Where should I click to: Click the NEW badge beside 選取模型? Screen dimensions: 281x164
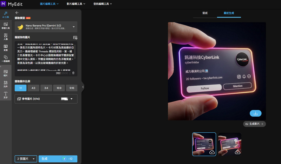[x=28, y=18]
